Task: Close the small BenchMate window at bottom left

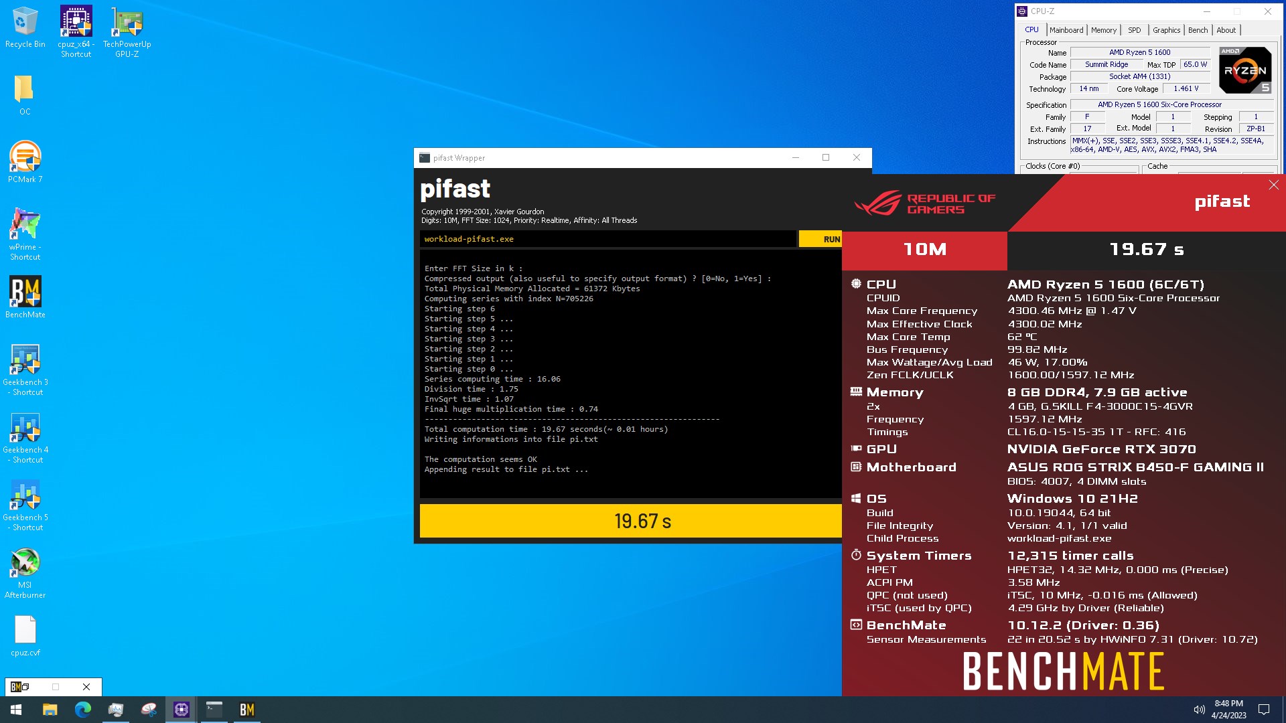Action: coord(86,687)
